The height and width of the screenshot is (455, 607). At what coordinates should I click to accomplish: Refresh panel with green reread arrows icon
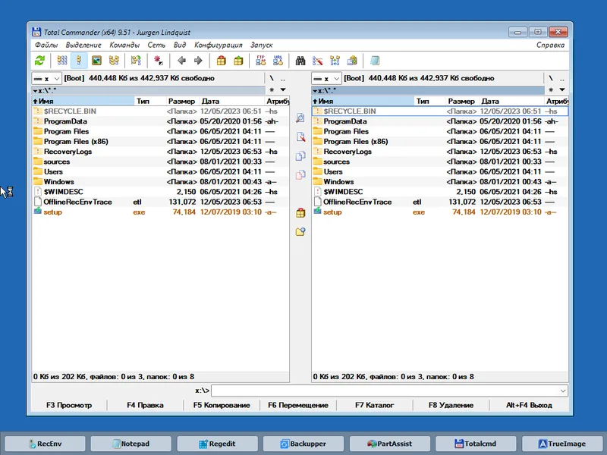click(x=40, y=61)
